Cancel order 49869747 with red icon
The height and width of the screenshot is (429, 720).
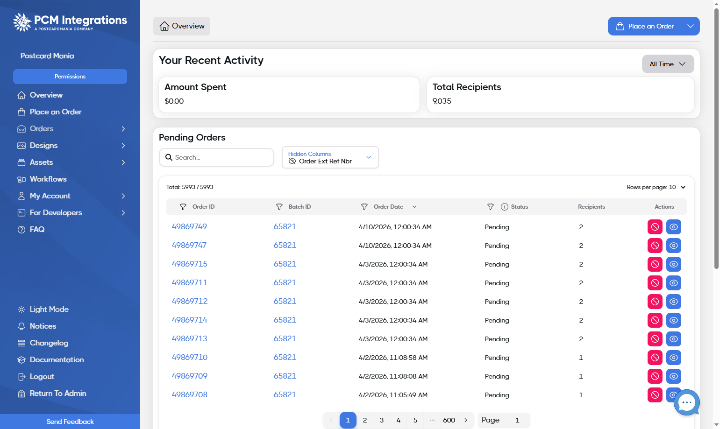coord(655,246)
